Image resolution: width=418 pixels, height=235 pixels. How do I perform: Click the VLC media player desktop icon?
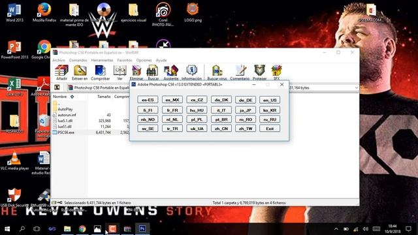(14, 161)
